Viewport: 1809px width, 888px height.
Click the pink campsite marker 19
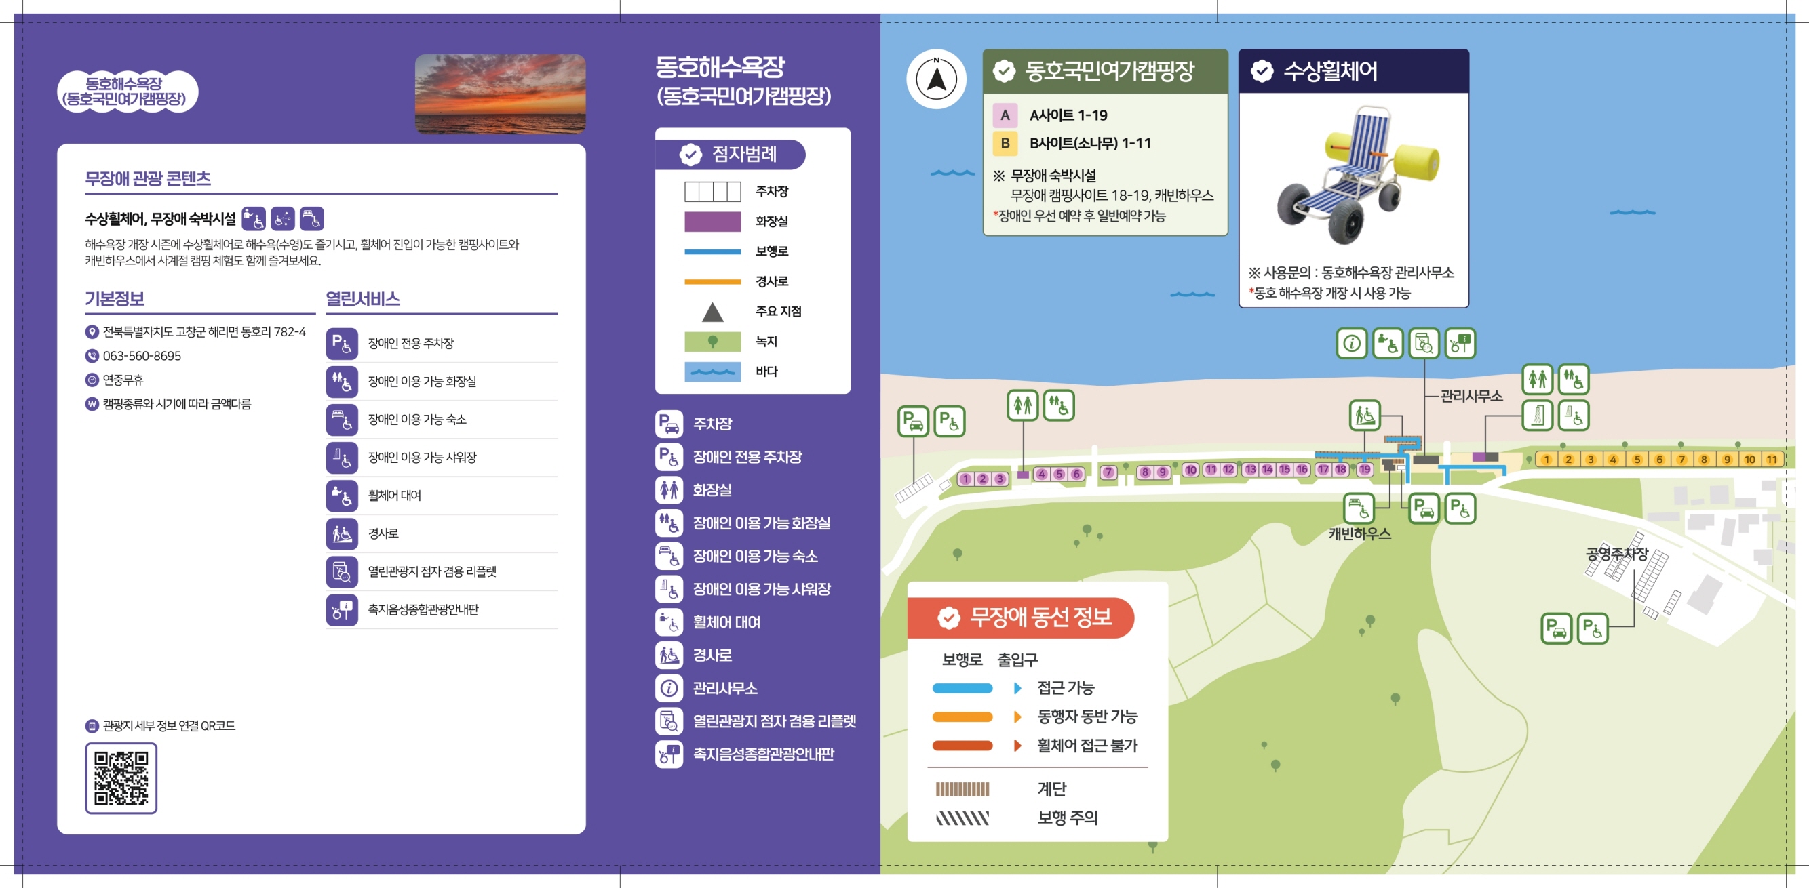coord(1364,470)
